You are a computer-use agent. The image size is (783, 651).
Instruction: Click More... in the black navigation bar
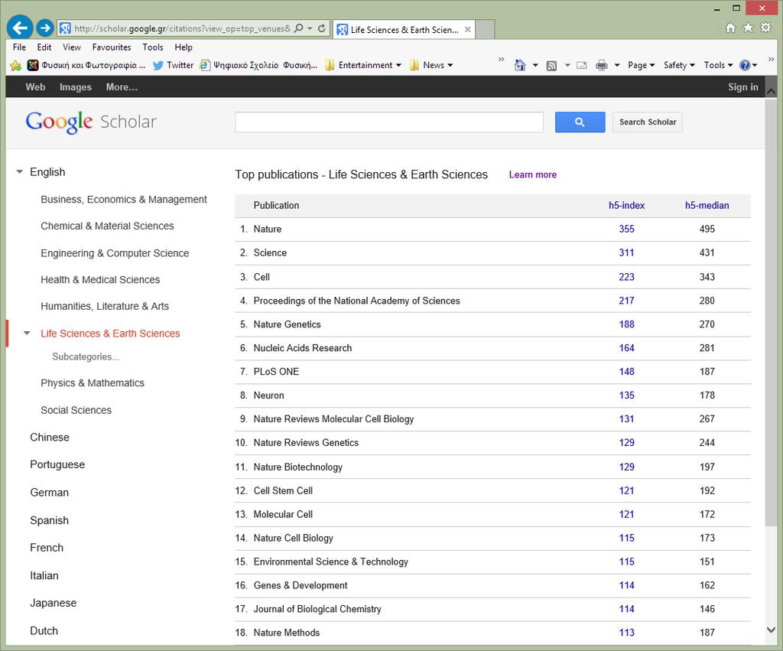(x=122, y=87)
